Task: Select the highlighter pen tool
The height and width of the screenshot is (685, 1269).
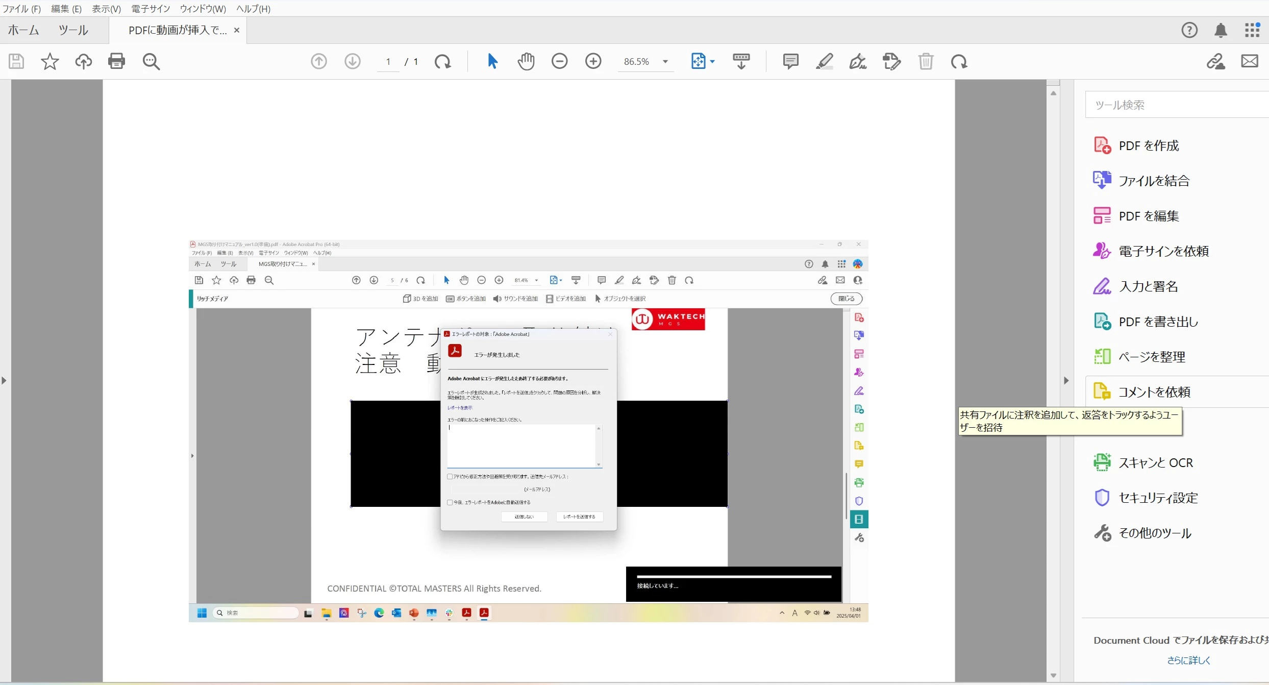Action: click(x=824, y=61)
